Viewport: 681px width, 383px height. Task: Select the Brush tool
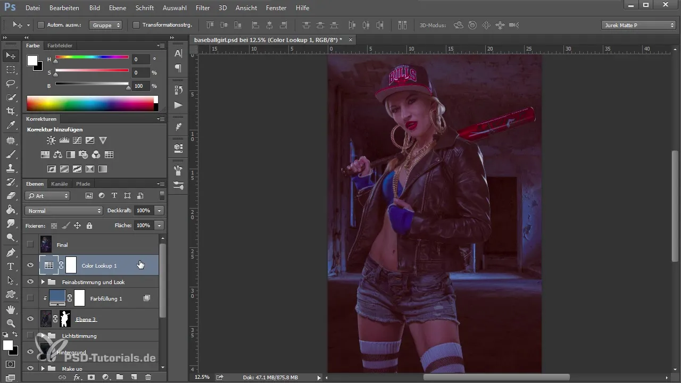click(x=11, y=154)
